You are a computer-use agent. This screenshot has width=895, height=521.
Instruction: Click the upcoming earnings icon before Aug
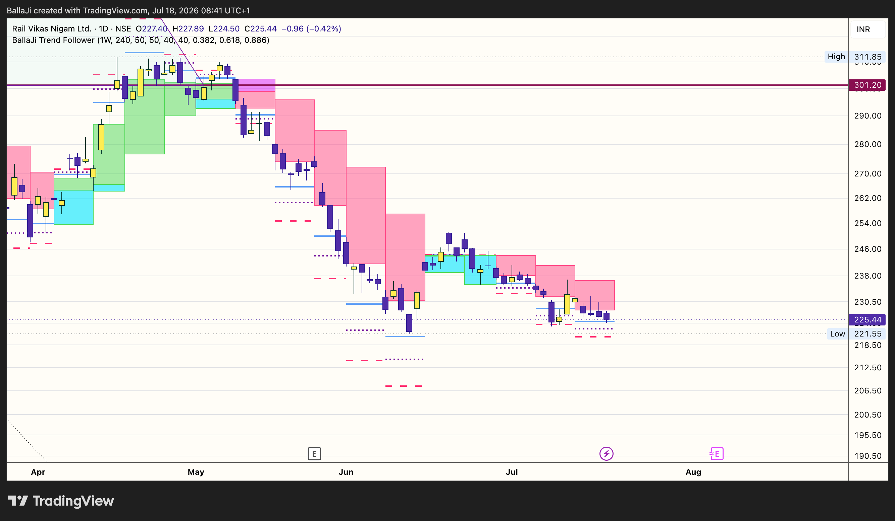(717, 454)
